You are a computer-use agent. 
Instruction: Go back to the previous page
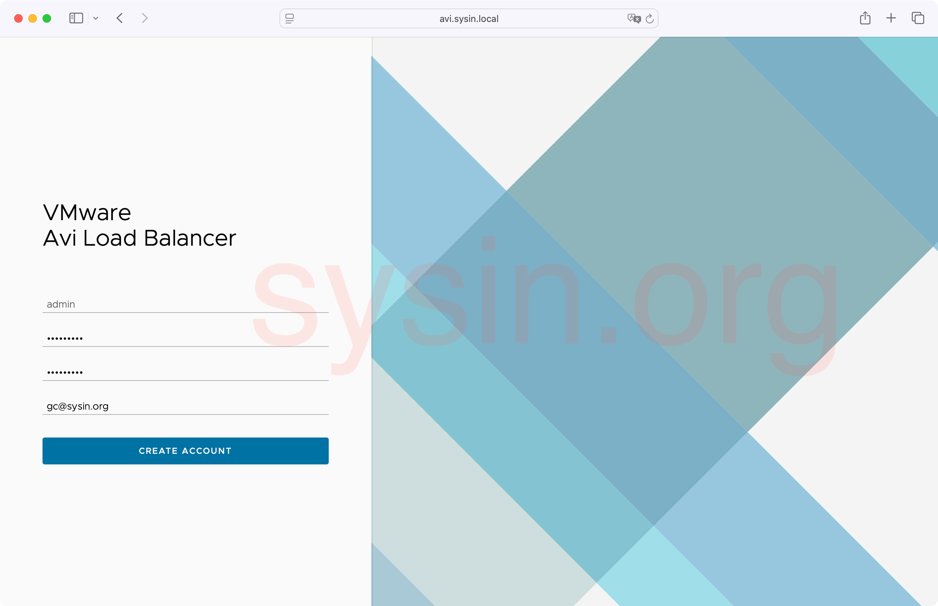[120, 18]
